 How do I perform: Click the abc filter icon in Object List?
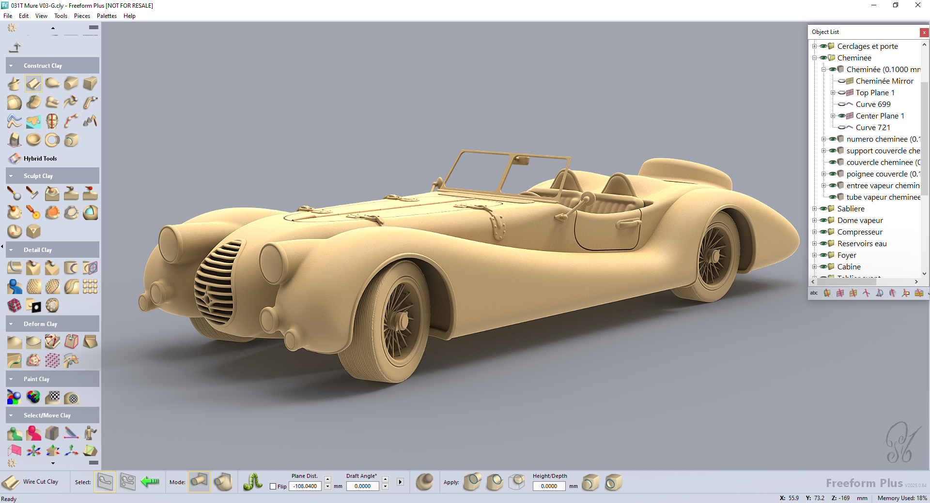click(814, 293)
